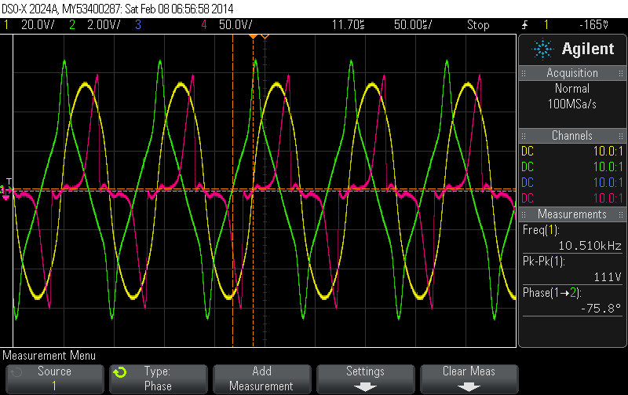
Task: Click the Acquisition header right grip icon
Action: [621, 73]
